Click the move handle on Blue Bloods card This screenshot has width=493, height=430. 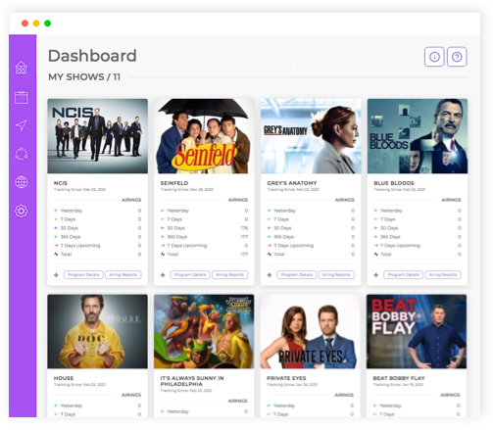[376, 275]
